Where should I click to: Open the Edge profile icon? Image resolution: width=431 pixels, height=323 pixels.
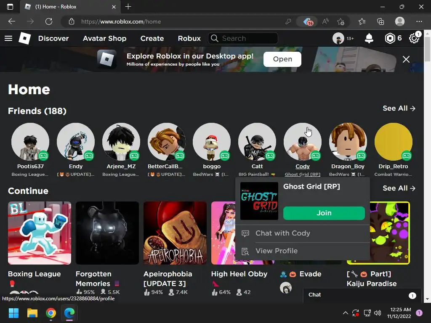click(x=400, y=21)
